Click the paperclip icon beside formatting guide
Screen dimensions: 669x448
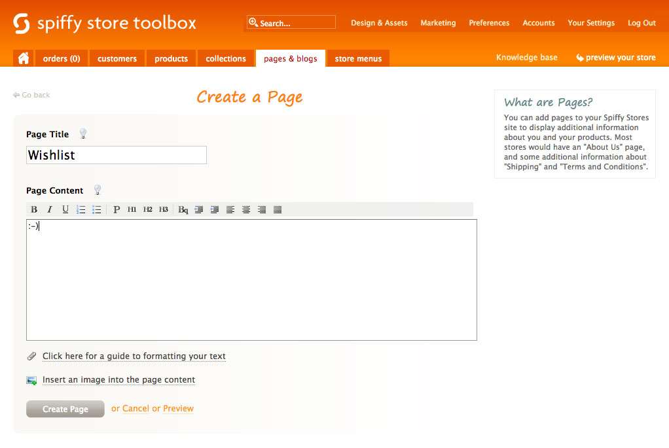point(31,356)
